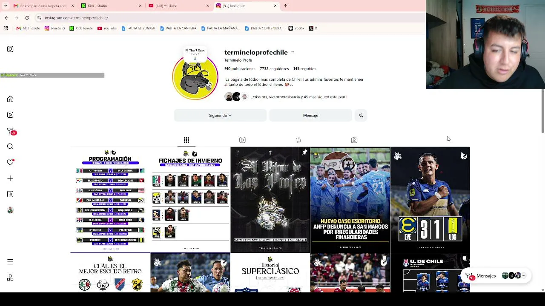Open PAUTA EL BUNKER bookmark
Viewport: 545px width, 306px height.
pyautogui.click(x=138, y=28)
